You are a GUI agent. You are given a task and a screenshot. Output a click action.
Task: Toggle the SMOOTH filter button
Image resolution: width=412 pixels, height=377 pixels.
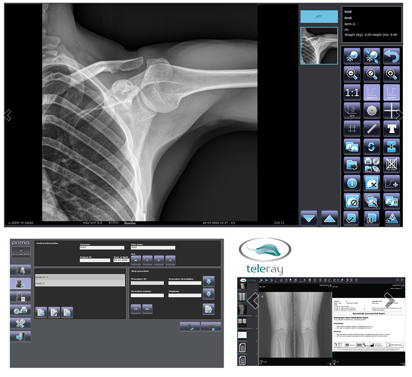(x=372, y=93)
